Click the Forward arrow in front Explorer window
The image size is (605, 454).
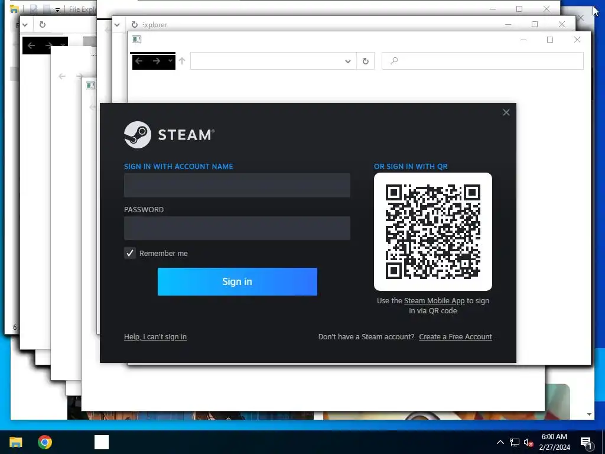coord(156,61)
